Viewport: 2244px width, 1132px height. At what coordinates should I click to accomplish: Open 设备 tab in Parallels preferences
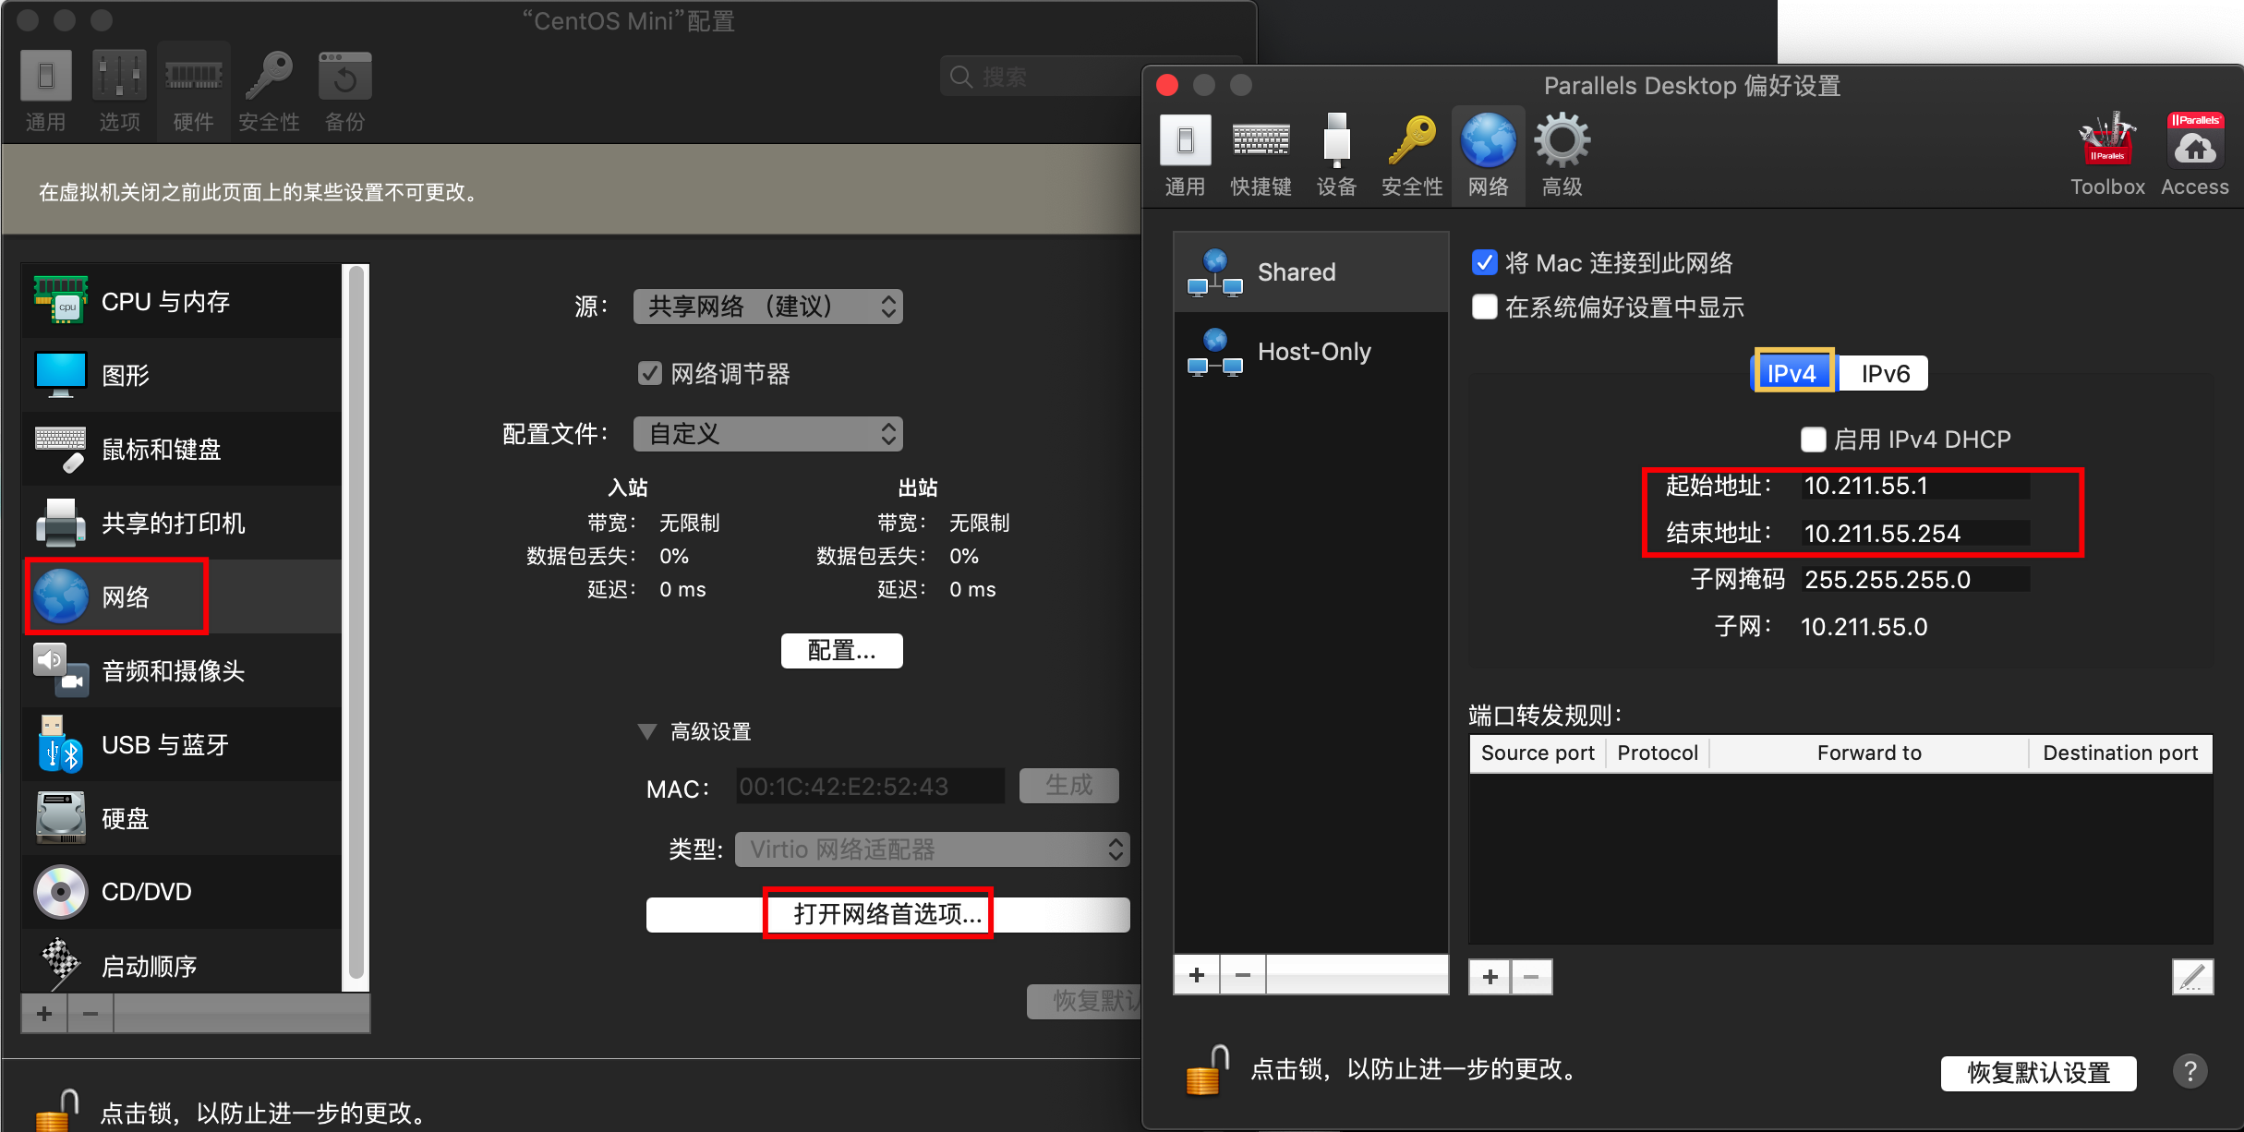(1336, 155)
